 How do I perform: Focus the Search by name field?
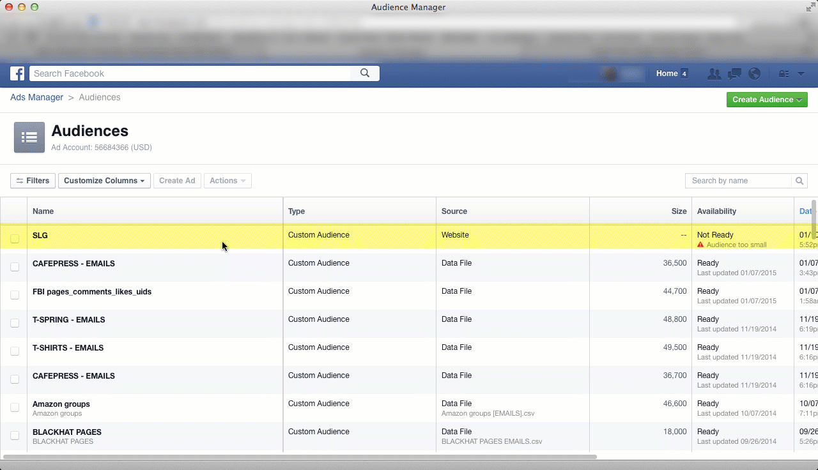click(x=738, y=181)
